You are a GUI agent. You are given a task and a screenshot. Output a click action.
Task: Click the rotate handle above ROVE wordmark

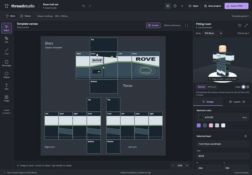click(97, 55)
